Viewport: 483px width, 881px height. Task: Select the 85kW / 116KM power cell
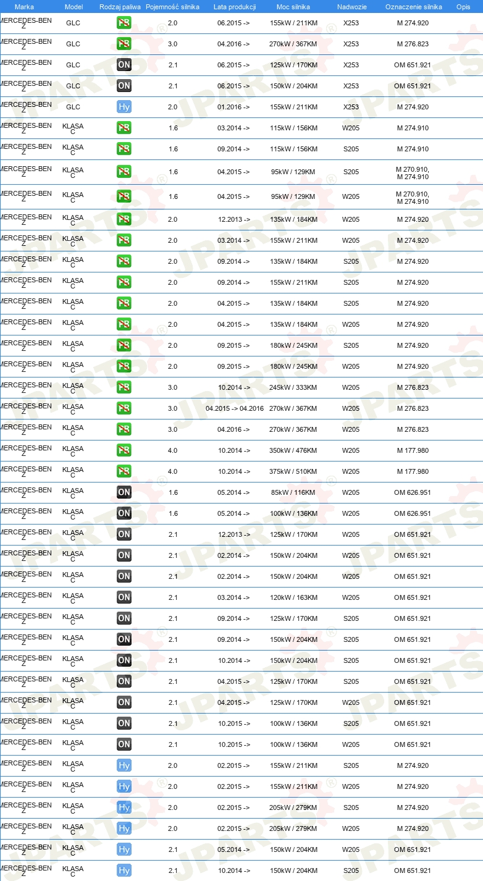[293, 493]
